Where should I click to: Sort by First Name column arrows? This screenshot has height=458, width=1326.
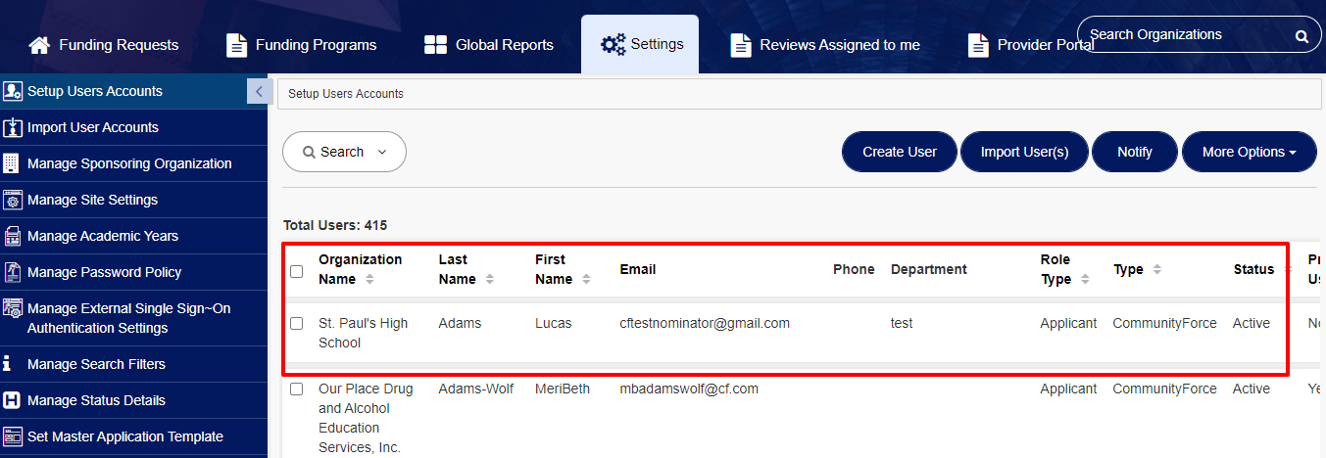click(x=586, y=279)
